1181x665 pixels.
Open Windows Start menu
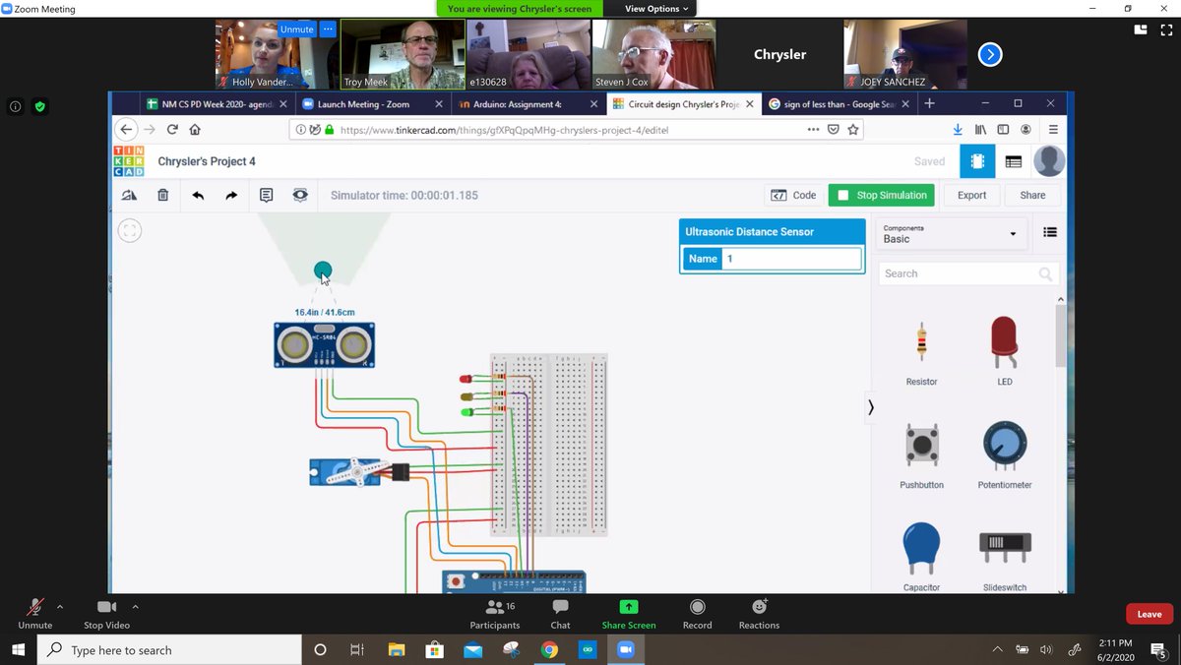click(x=19, y=650)
